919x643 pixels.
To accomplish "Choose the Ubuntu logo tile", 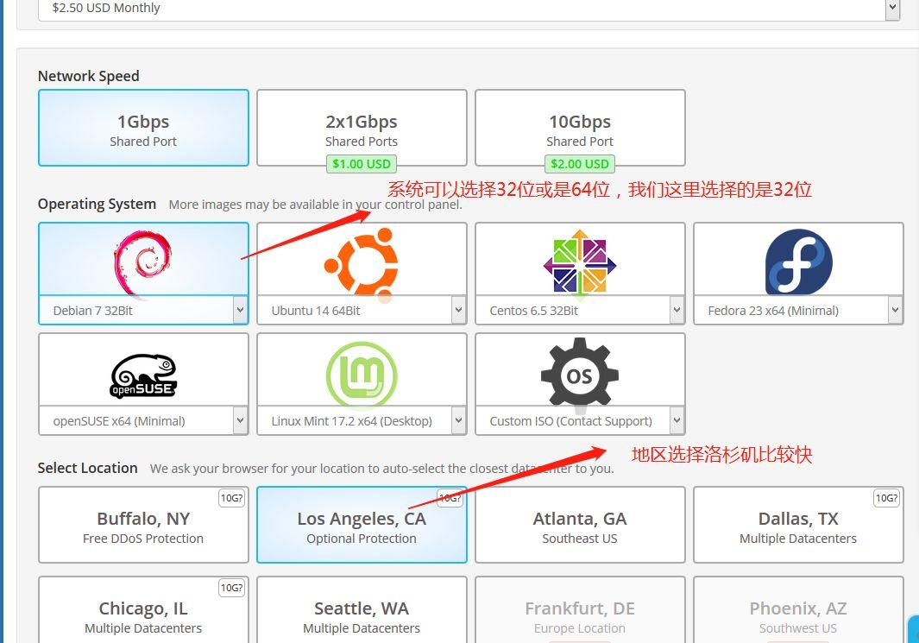I will (362, 263).
